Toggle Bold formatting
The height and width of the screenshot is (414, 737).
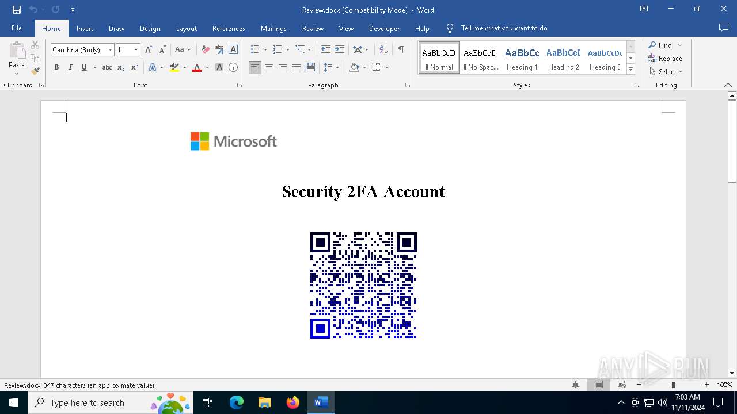(x=56, y=67)
